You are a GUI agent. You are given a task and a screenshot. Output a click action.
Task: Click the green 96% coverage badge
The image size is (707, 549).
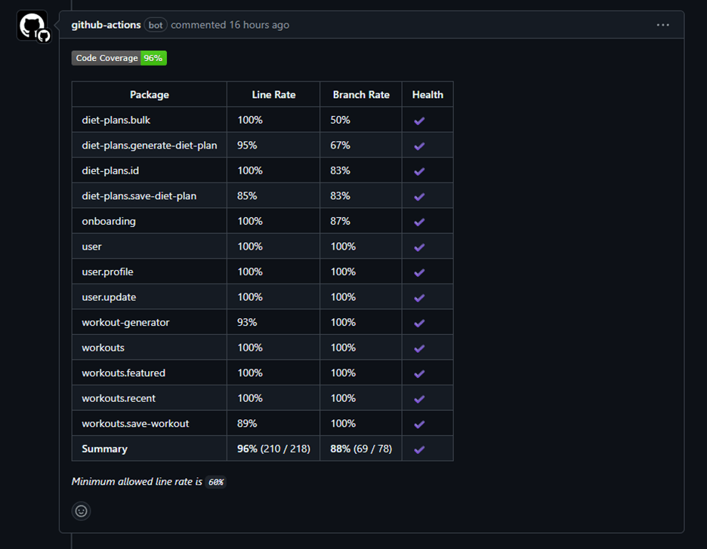(x=153, y=58)
